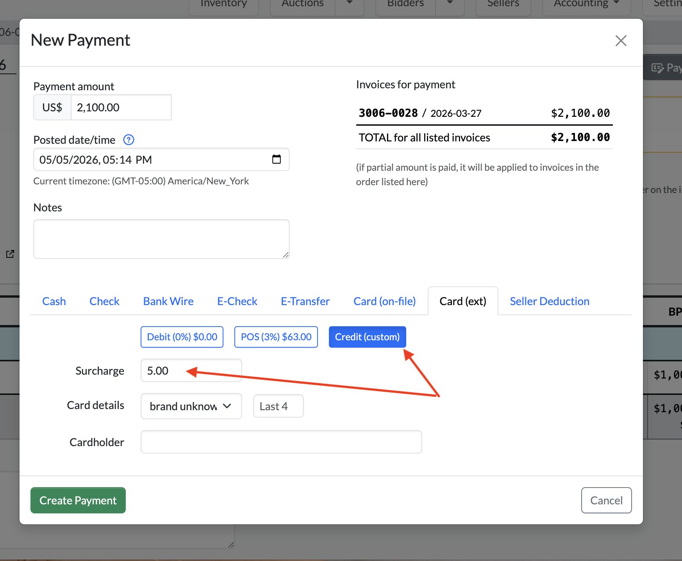Screen dimensions: 682x561
Task: Select the Card (ext) tab
Action: tap(463, 301)
